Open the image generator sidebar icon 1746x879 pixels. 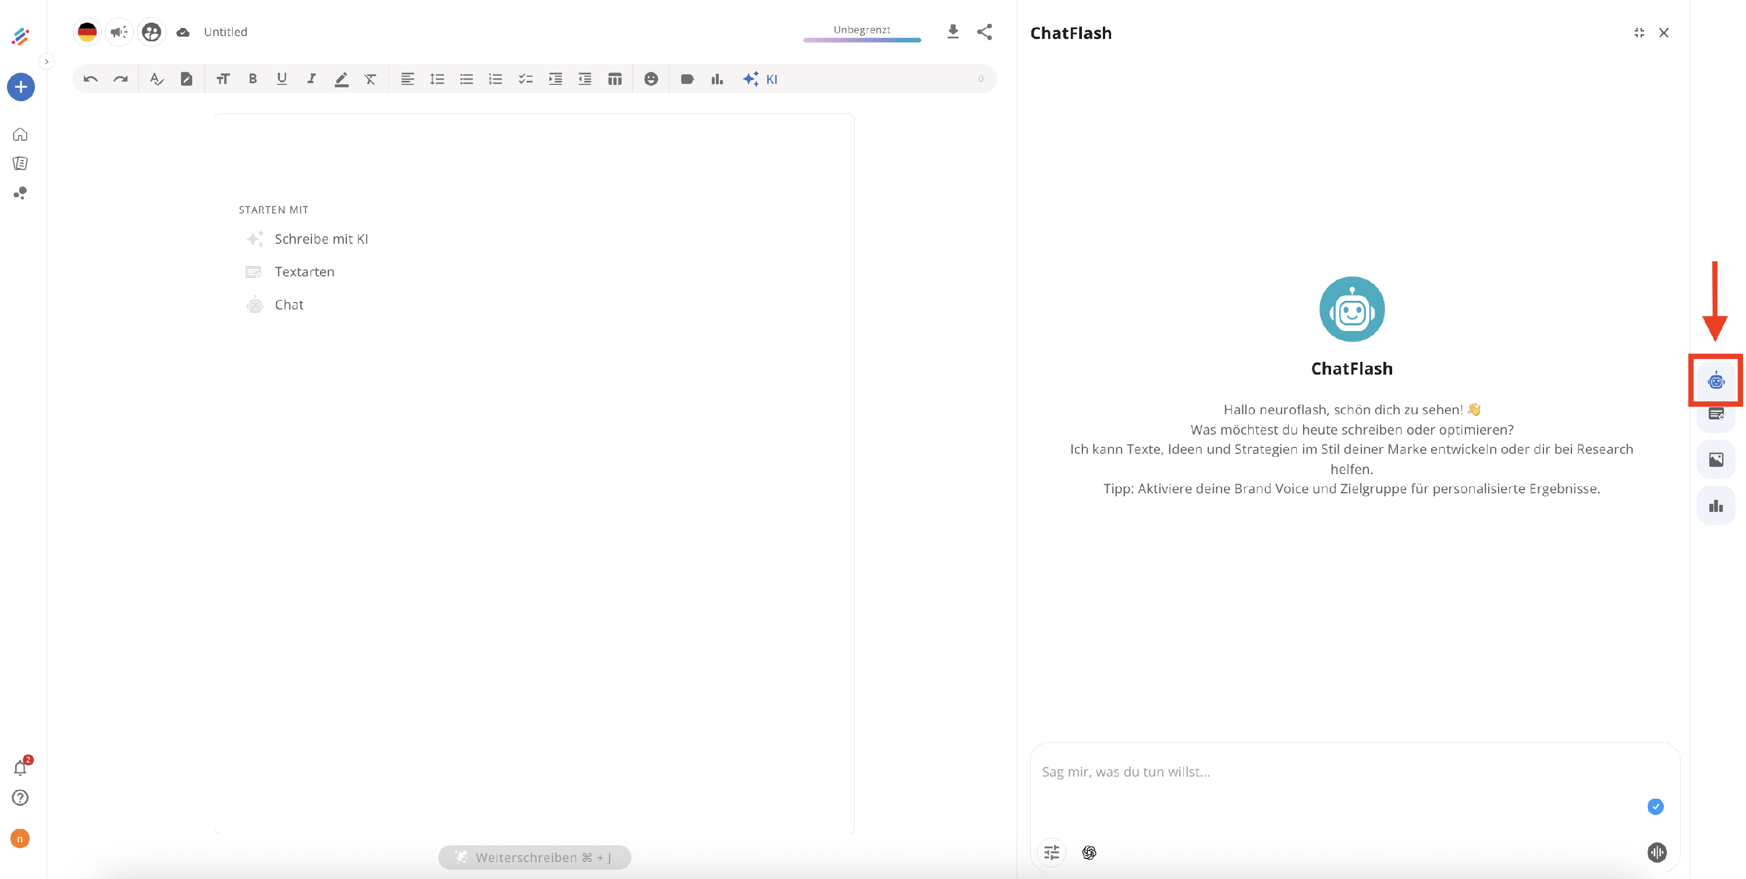tap(1716, 460)
